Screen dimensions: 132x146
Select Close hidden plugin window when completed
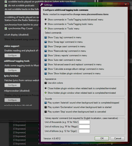point(46,88)
